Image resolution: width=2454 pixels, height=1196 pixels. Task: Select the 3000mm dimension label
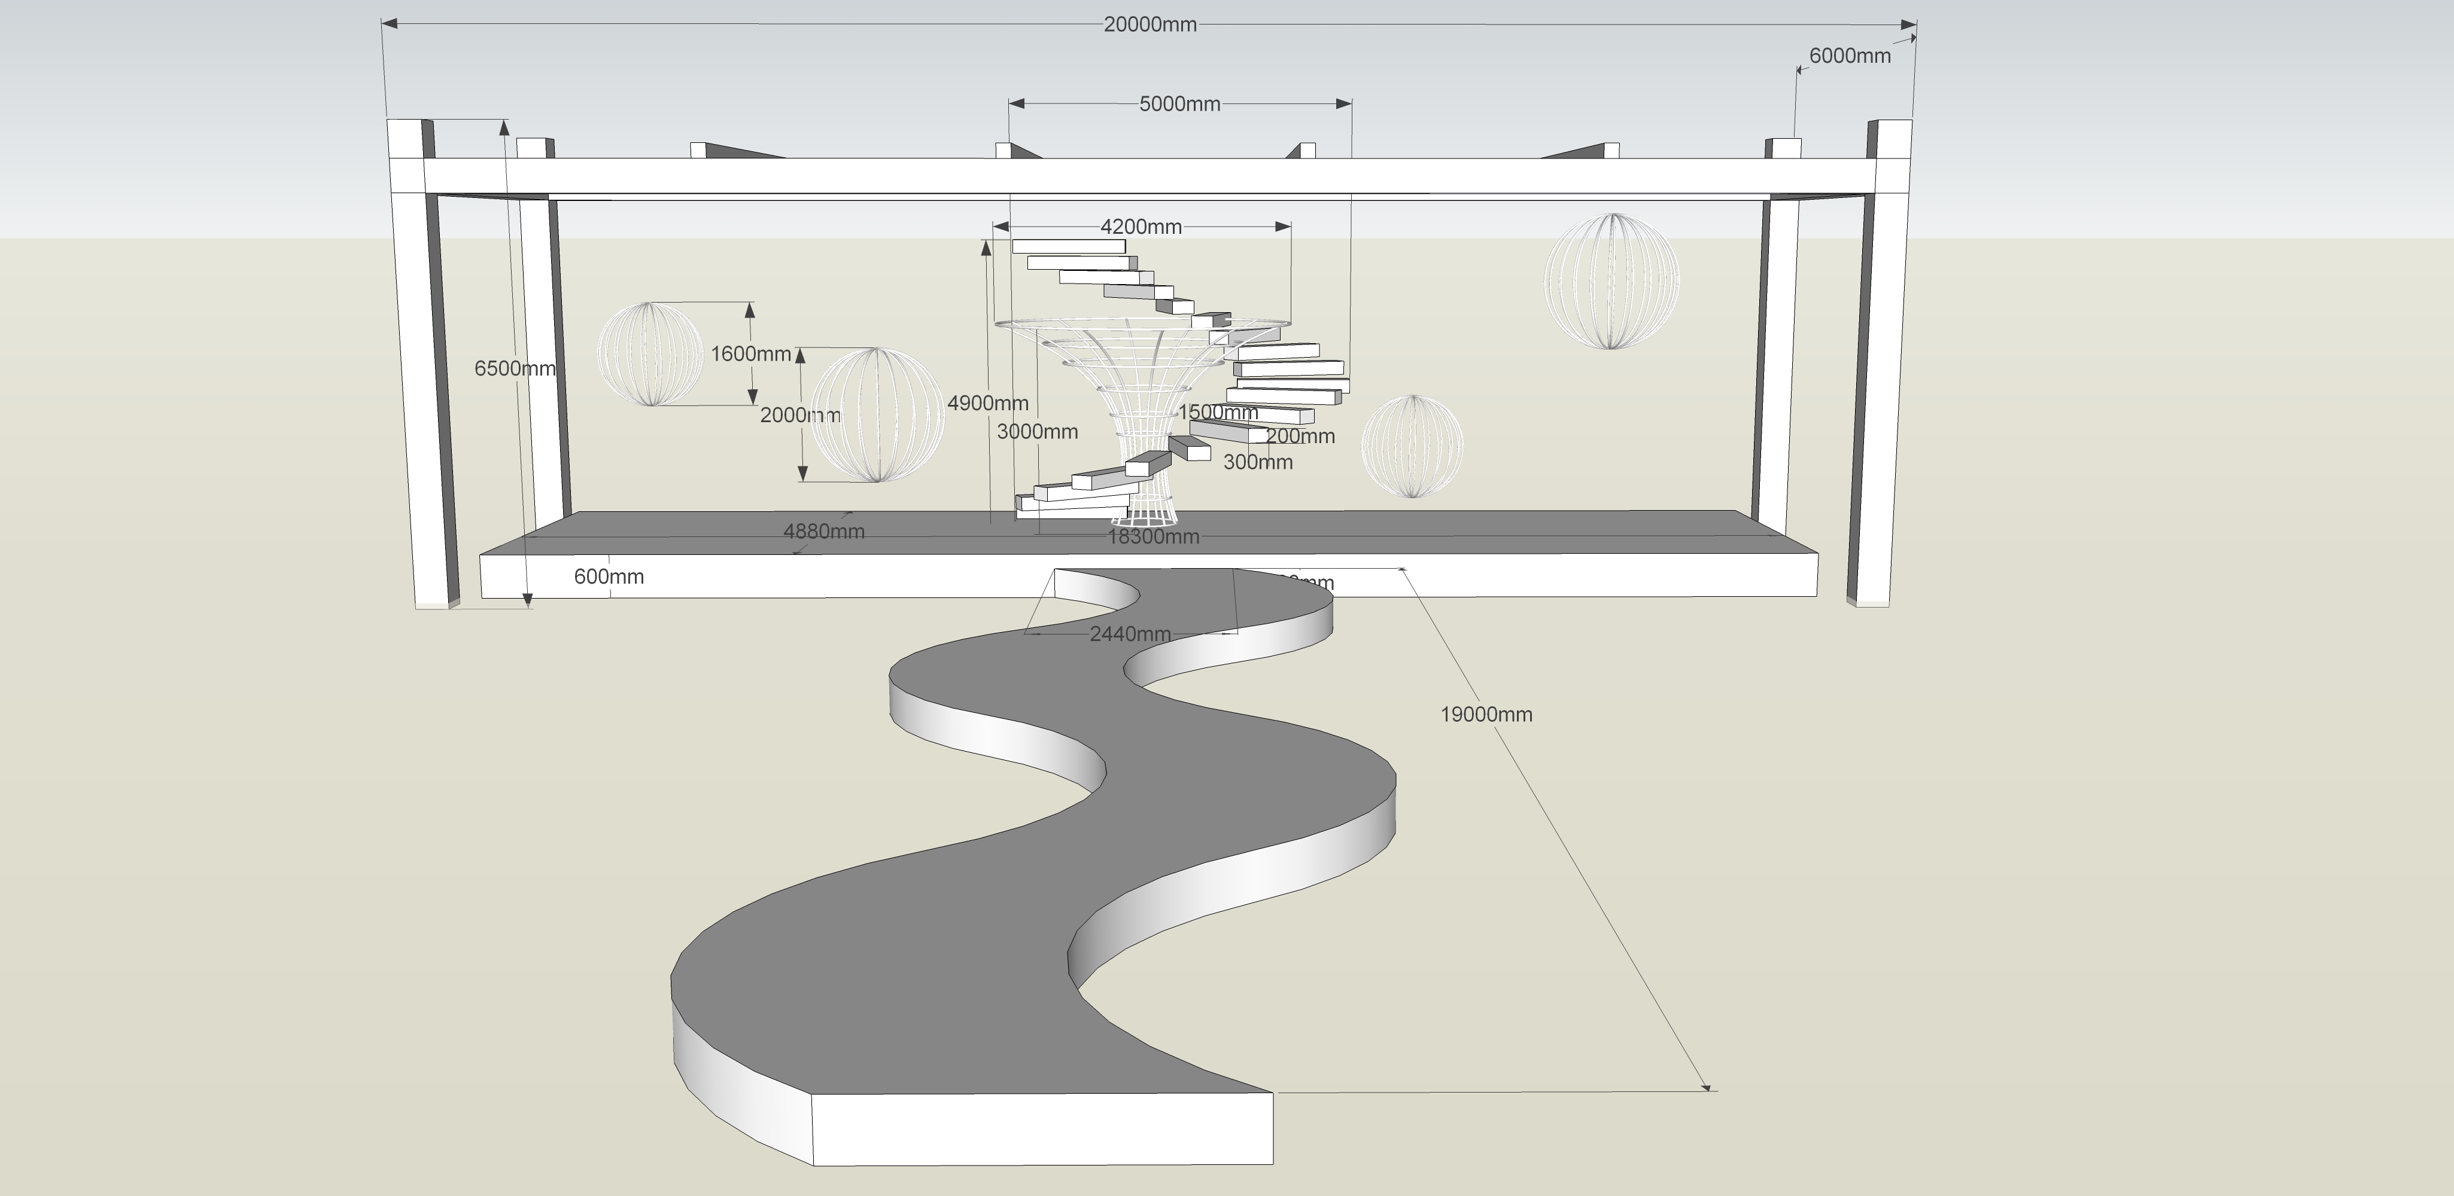1038,431
